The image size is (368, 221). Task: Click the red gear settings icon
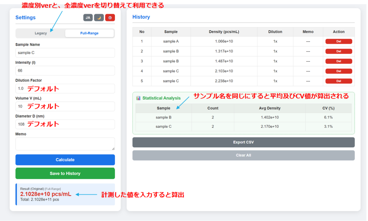[110, 18]
